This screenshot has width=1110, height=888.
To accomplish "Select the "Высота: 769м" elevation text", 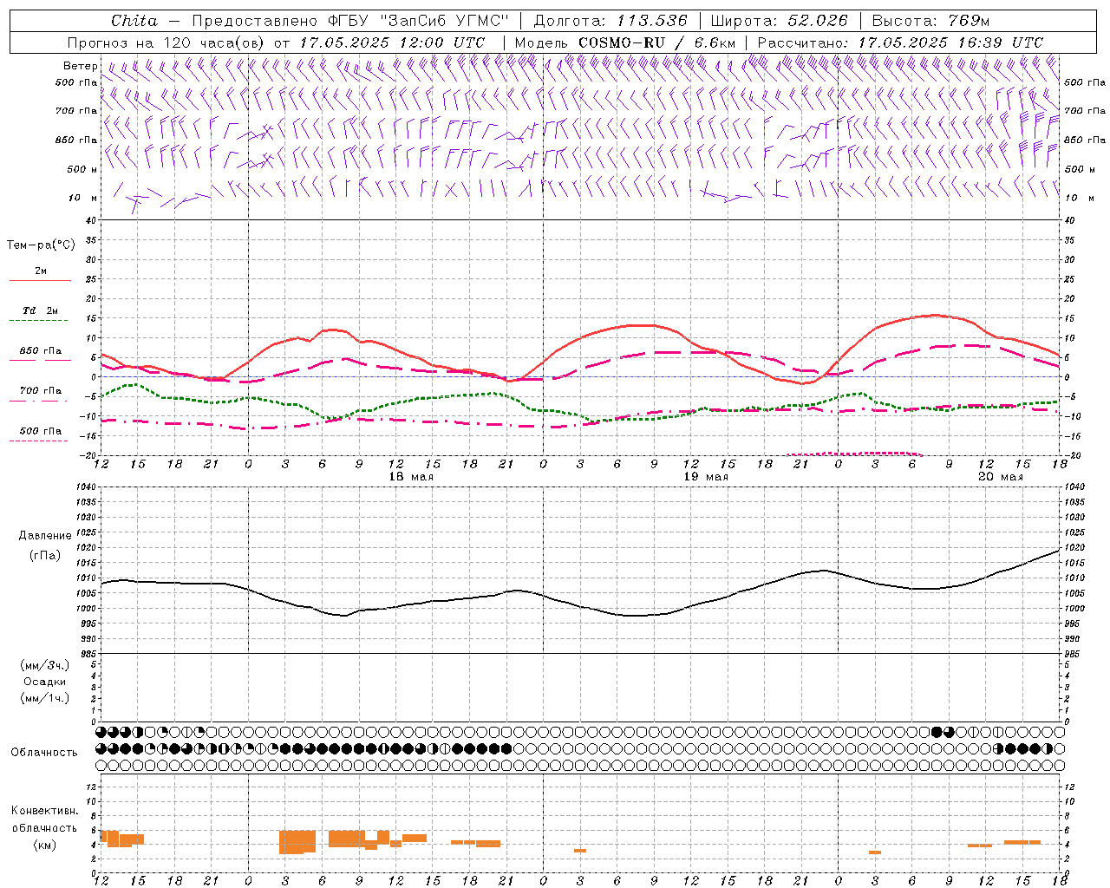I will 930,21.
